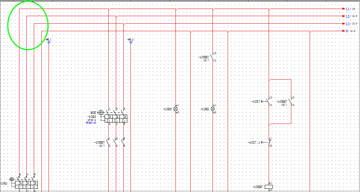
Task: Click the 10KM7 contactor coil symbol
Action: 269,187
